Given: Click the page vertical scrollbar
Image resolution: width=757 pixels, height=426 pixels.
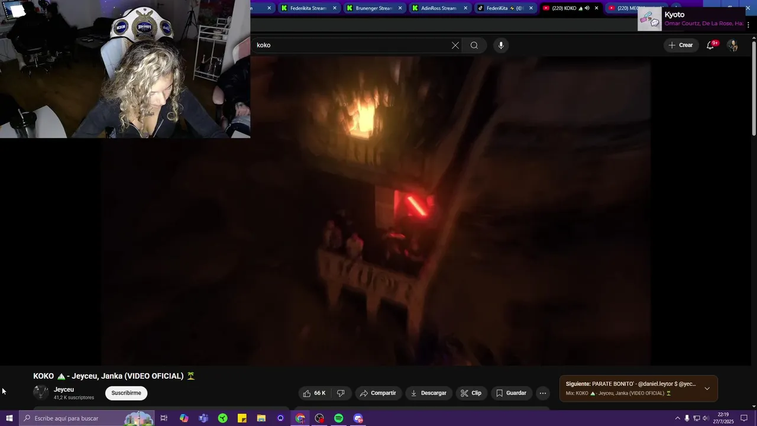Looking at the screenshot, I should tap(753, 89).
